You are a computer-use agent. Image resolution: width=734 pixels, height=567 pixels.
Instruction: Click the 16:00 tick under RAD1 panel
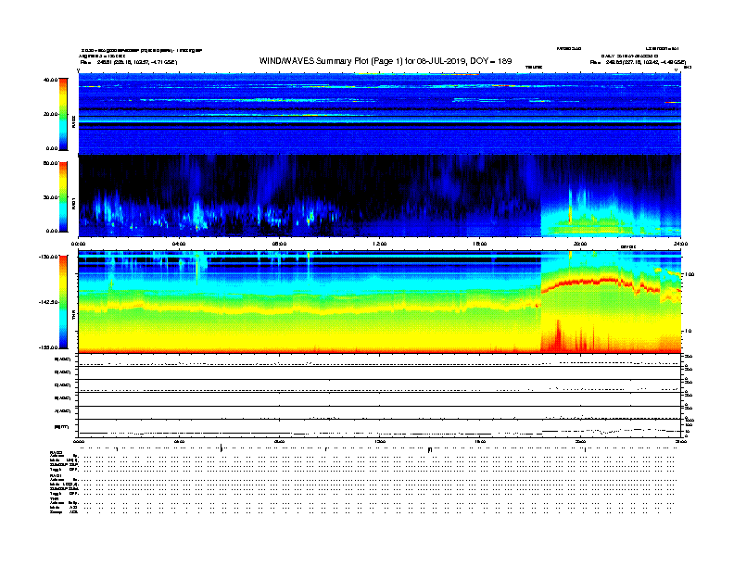click(x=480, y=244)
